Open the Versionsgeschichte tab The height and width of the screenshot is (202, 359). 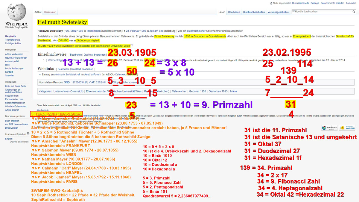[x=278, y=12]
